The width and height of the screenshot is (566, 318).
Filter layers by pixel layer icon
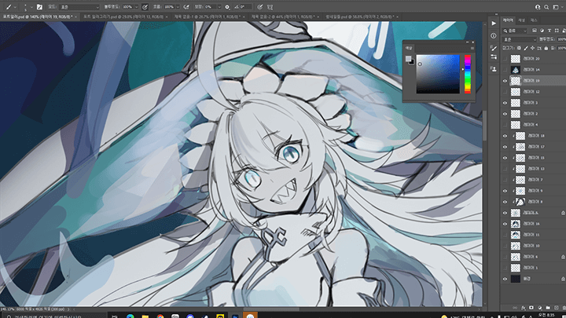coord(535,31)
